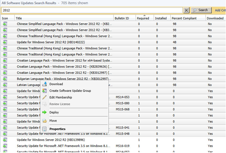Click Bulletin ID MS15-041 cell

click(x=123, y=128)
